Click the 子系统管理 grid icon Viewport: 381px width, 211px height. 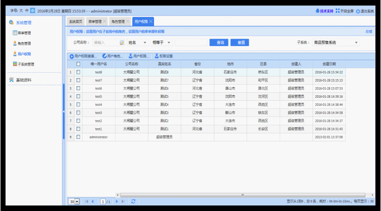(x=15, y=64)
